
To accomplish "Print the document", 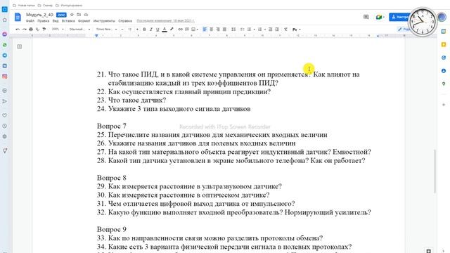I will [x=31, y=30].
